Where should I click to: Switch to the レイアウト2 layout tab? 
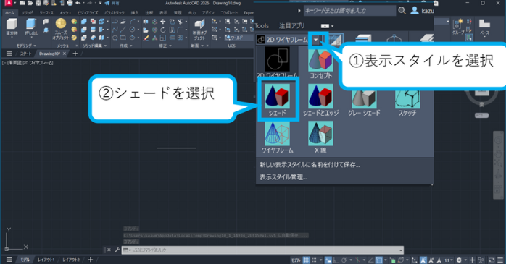70,260
